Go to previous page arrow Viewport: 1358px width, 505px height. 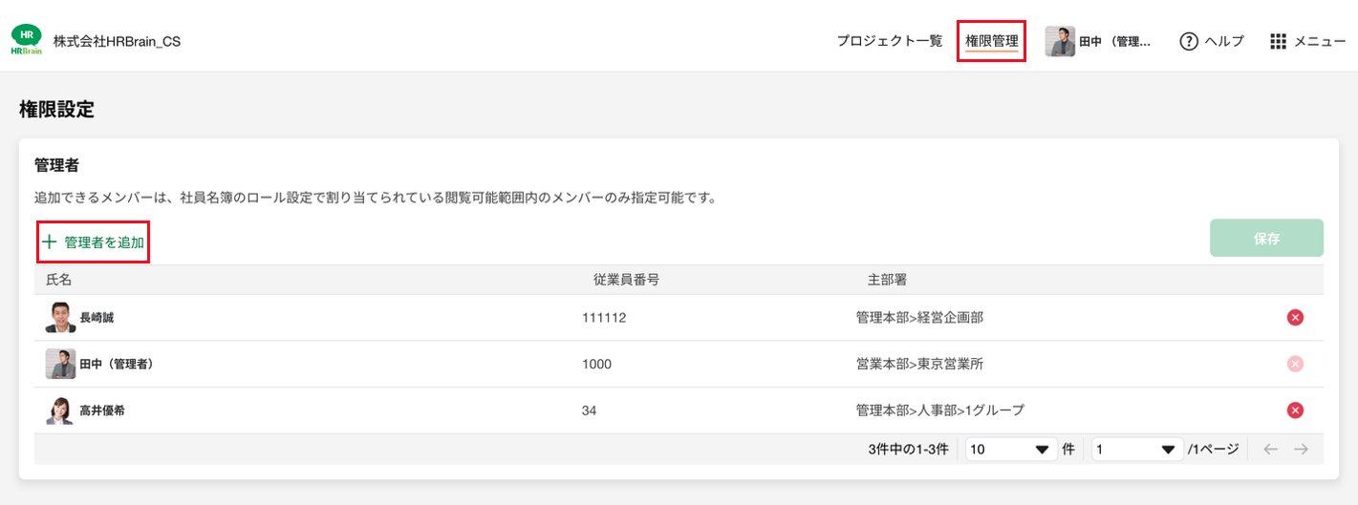[x=1270, y=450]
